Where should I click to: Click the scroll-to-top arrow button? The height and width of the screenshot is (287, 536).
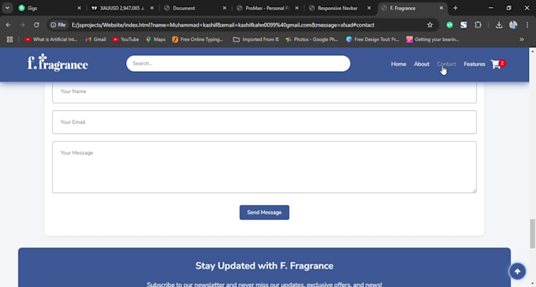[x=517, y=271]
